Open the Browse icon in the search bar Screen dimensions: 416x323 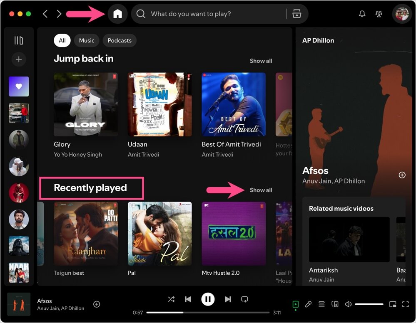[x=296, y=14]
